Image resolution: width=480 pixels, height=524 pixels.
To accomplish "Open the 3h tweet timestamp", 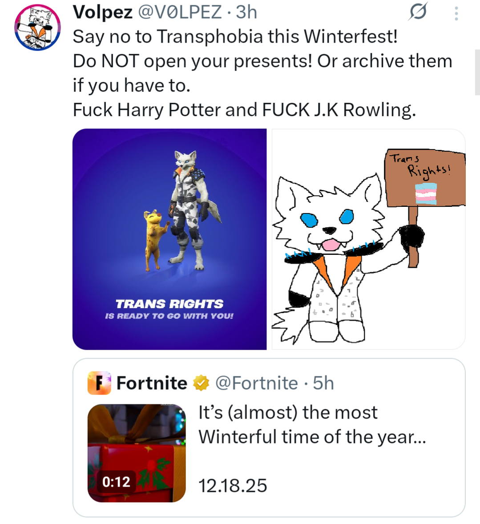I will (x=246, y=12).
